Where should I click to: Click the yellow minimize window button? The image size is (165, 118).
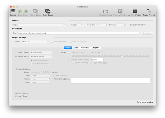click(14, 7)
